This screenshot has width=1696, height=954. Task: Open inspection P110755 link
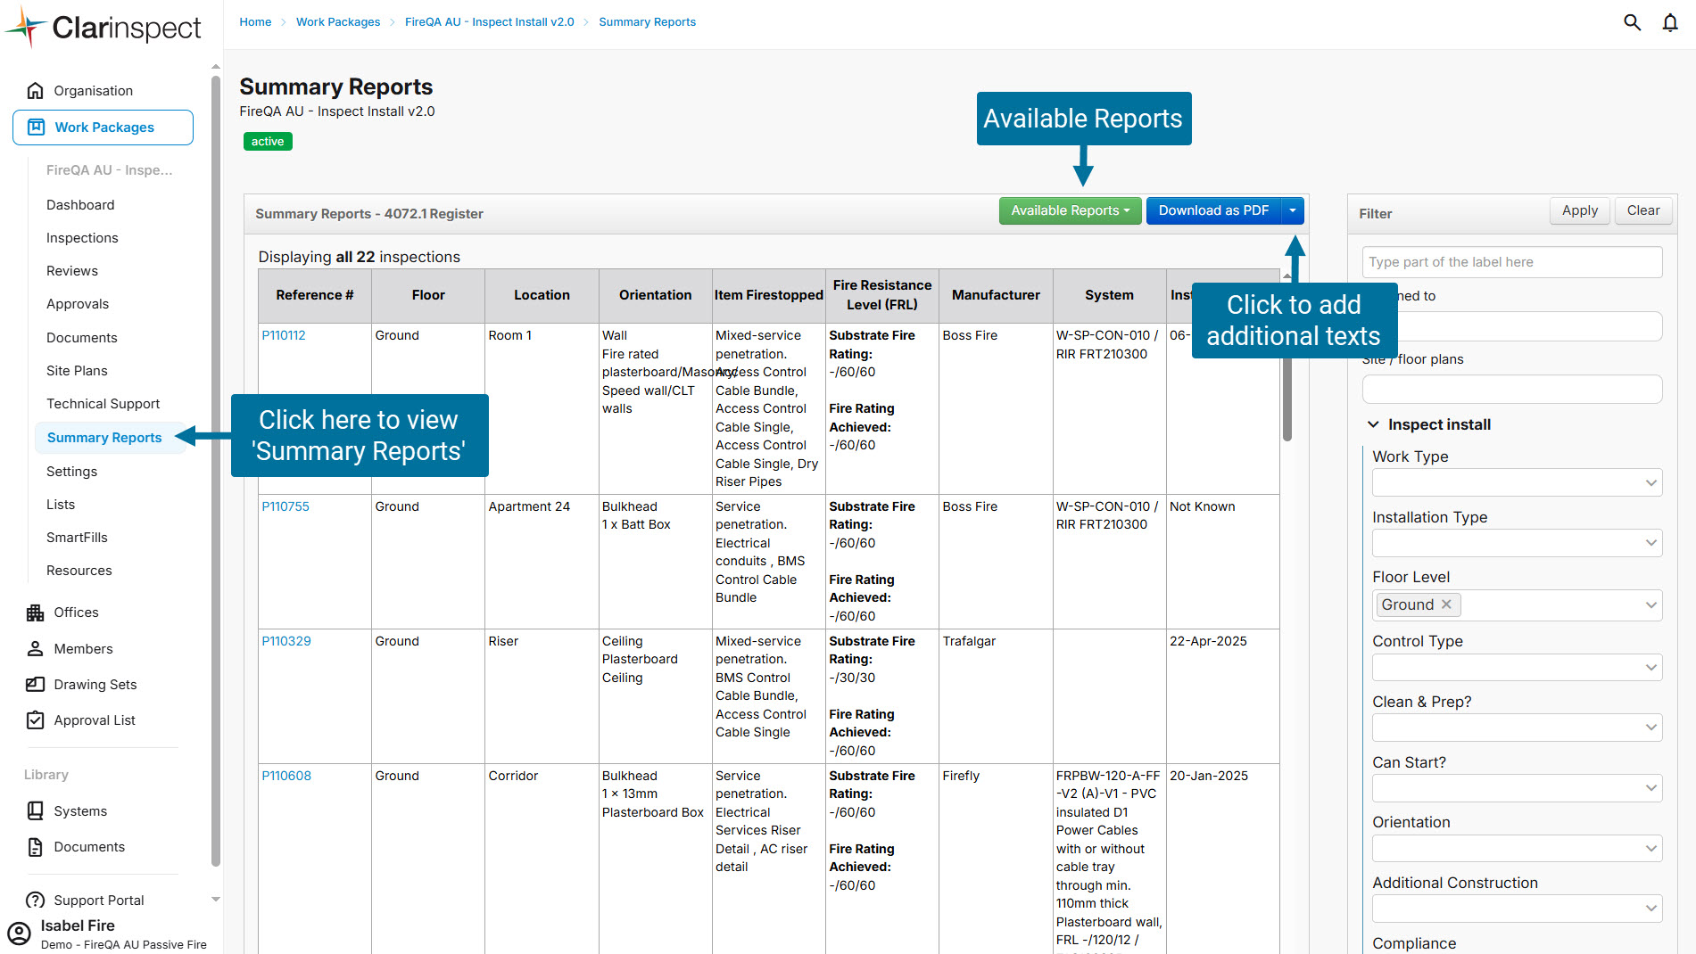(x=285, y=506)
